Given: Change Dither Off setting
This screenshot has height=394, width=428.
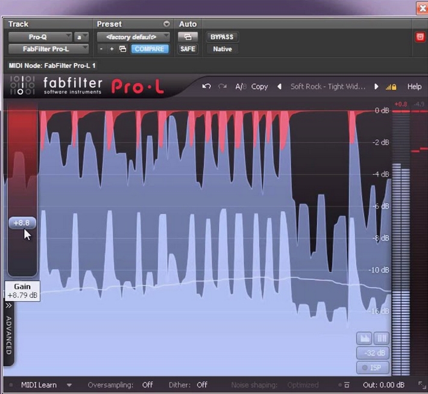Looking at the screenshot, I should (202, 385).
